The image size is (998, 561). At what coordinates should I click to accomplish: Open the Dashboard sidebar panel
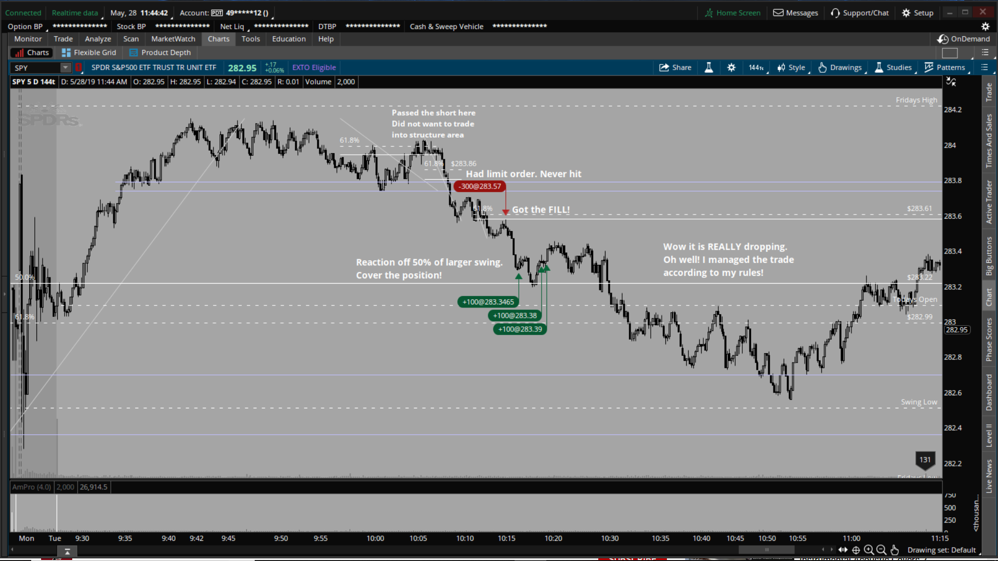pos(989,392)
